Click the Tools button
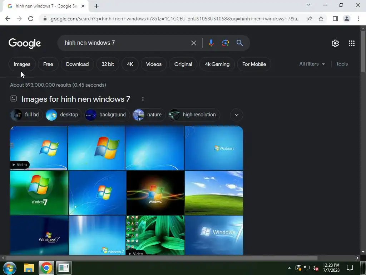Screen dimensions: 366x275 tap(342, 64)
